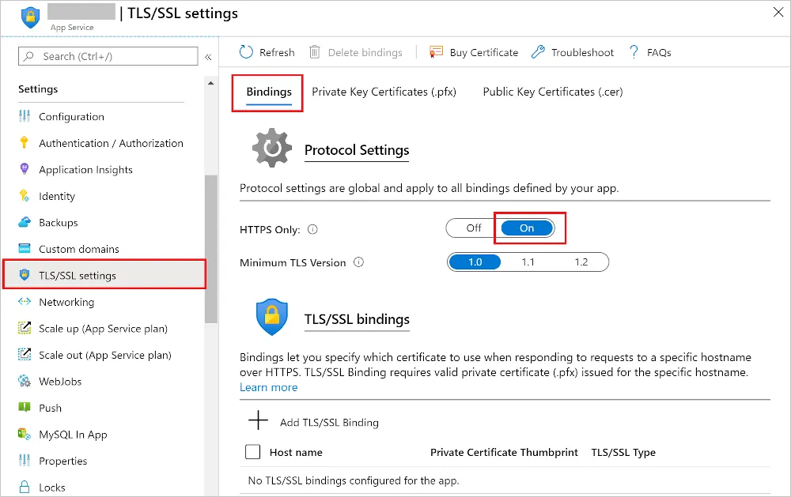791x497 pixels.
Task: Click the Learn more link
Action: click(x=268, y=387)
